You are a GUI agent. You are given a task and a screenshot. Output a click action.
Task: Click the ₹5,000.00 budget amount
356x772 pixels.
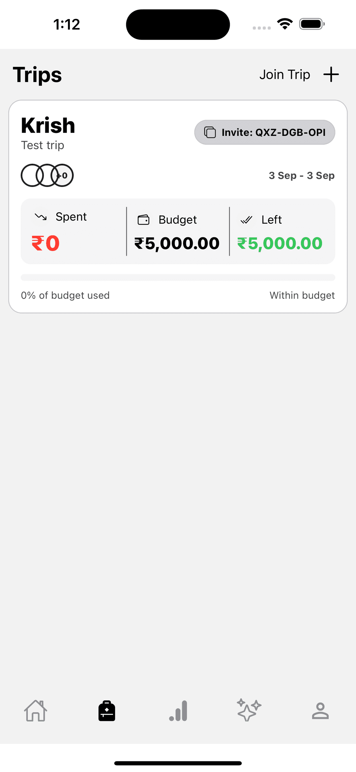(177, 243)
